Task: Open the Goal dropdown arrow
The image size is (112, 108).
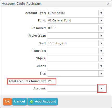Action: coord(101,43)
